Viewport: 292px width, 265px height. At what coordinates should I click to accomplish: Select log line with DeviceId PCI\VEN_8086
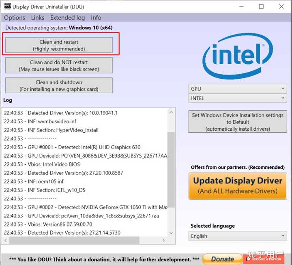tap(86, 156)
